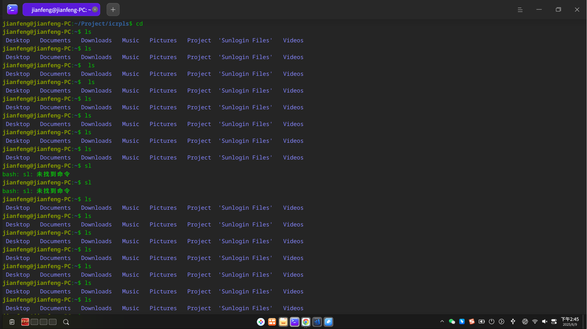
Task: Click the circled arrow tray icon
Action: coord(501,322)
